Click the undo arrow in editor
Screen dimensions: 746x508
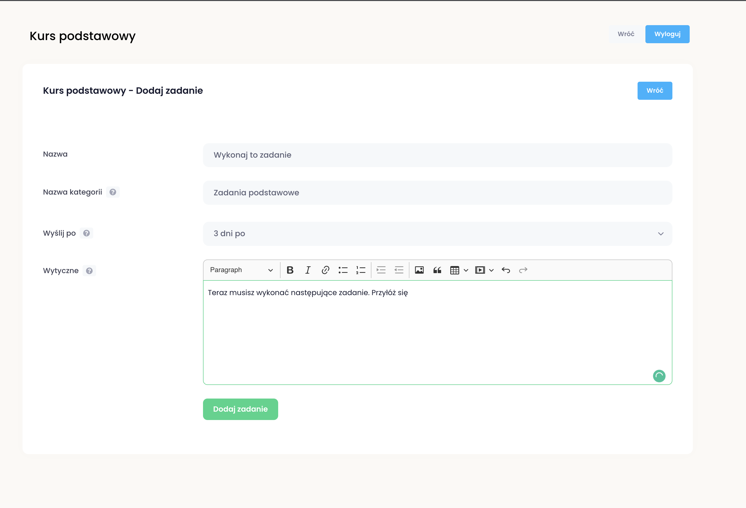(x=506, y=270)
